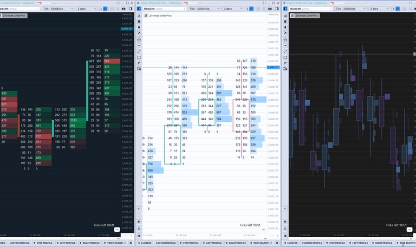Select RIGHT PROFILE tab in middle chart
This screenshot has height=247, width=416.
coord(236,243)
